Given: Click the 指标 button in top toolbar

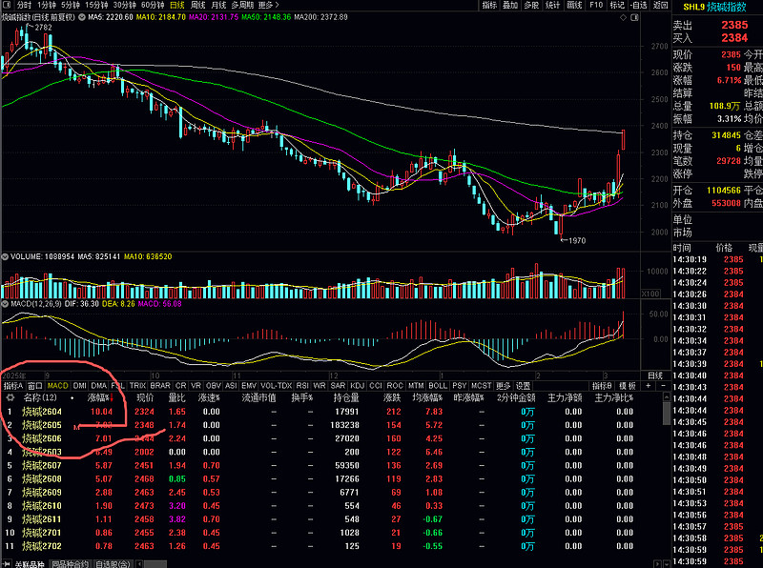Looking at the screenshot, I should 489,5.
